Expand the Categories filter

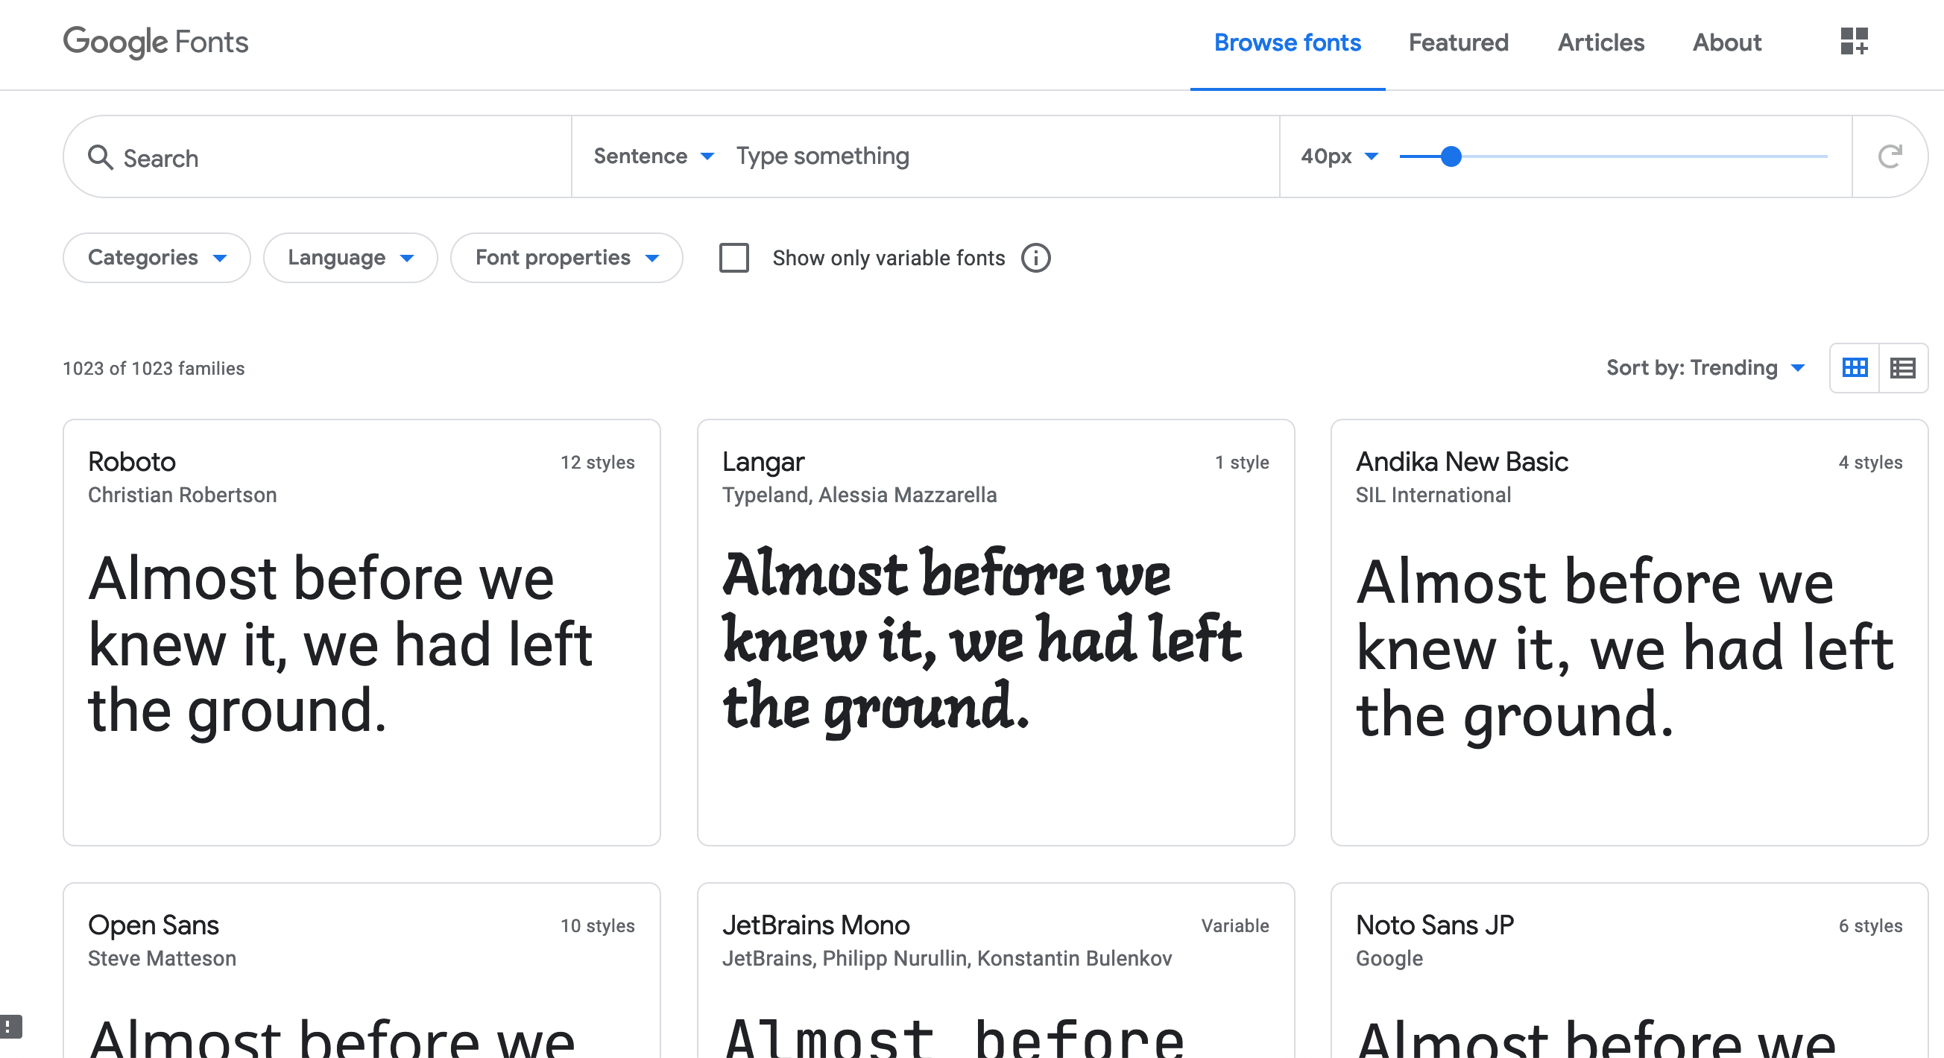[x=157, y=258]
